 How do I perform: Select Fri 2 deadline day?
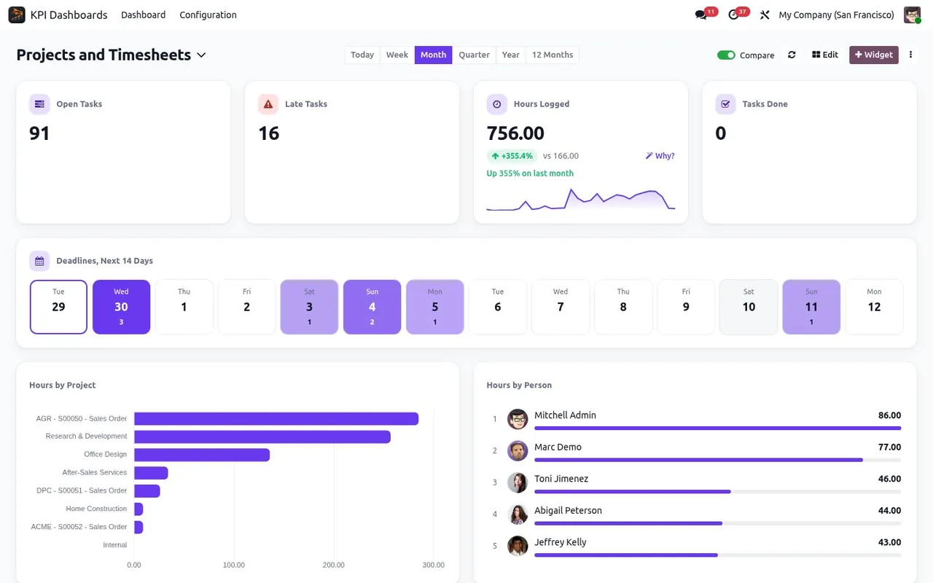246,307
